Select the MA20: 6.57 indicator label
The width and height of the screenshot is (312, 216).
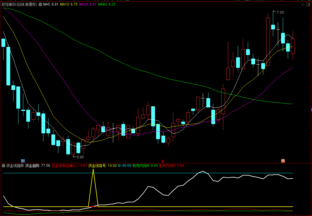click(x=88, y=4)
